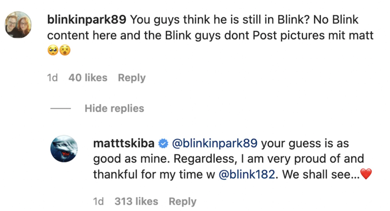Click the blue verified badge next to matttskiba

click(163, 144)
